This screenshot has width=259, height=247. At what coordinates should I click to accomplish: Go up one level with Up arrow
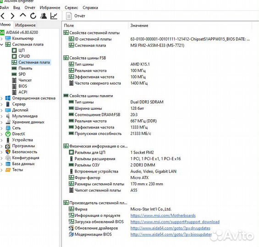(x=23, y=16)
